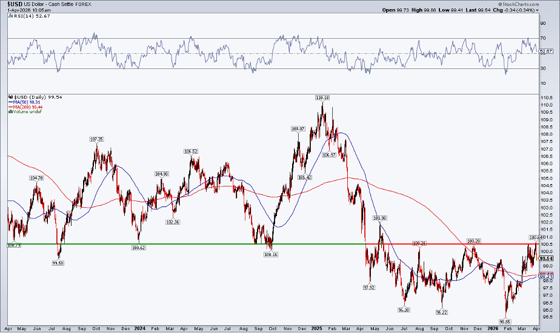Click the RSI axis label 90
The height and width of the screenshot is (333, 560).
pyautogui.click(x=543, y=23)
